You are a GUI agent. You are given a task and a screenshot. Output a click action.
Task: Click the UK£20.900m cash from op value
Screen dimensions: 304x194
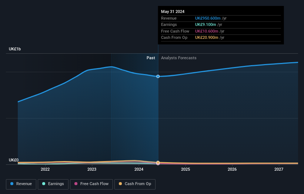pos(207,38)
